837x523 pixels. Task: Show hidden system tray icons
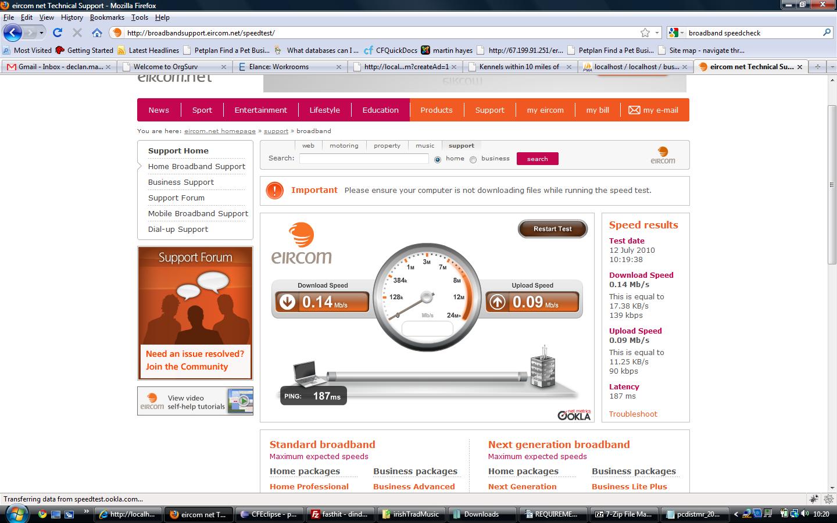pos(736,514)
